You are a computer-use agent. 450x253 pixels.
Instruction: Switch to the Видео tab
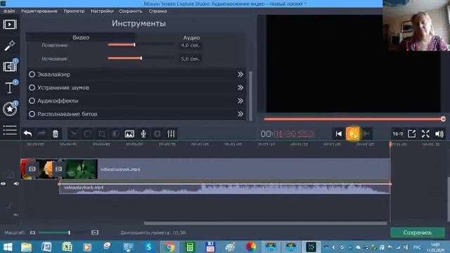(81, 37)
